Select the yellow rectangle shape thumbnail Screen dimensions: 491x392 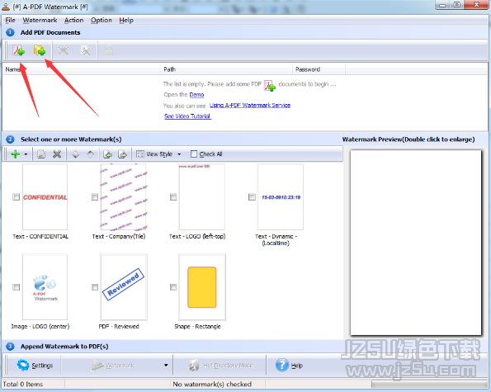click(x=202, y=287)
